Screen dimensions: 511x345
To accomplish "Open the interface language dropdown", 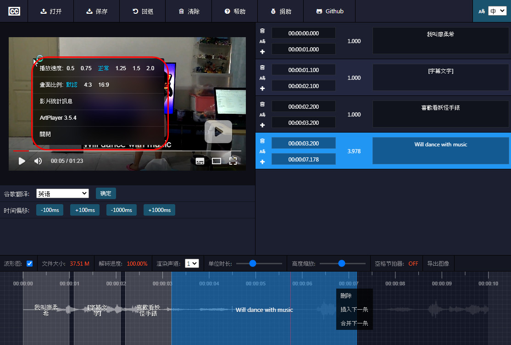I will [x=497, y=11].
